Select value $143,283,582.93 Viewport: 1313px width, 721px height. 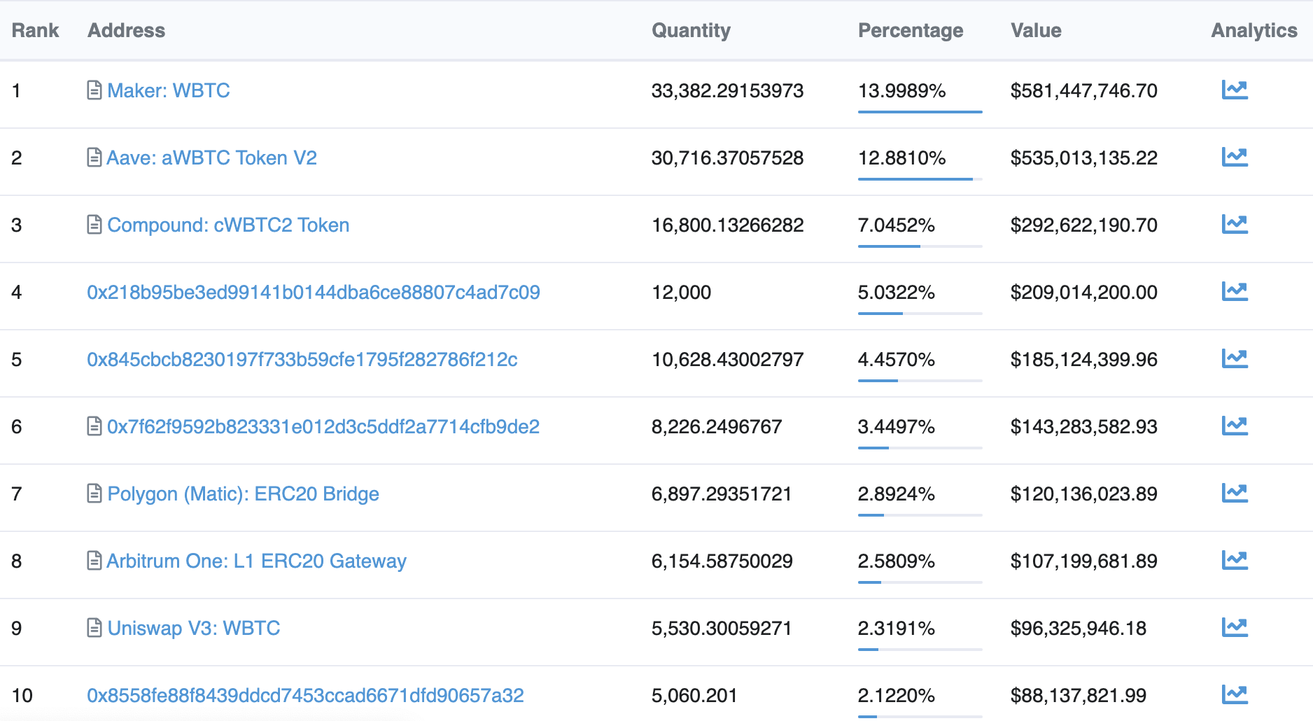tap(1084, 426)
